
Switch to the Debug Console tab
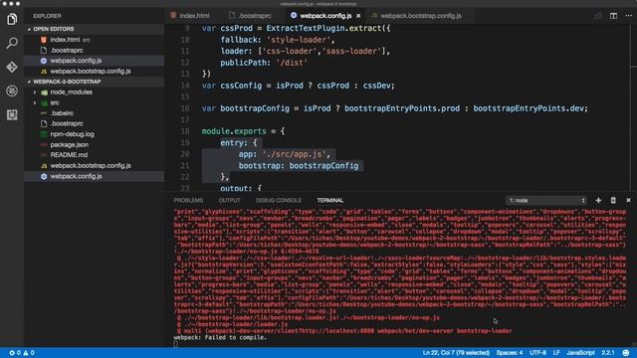(x=279, y=201)
